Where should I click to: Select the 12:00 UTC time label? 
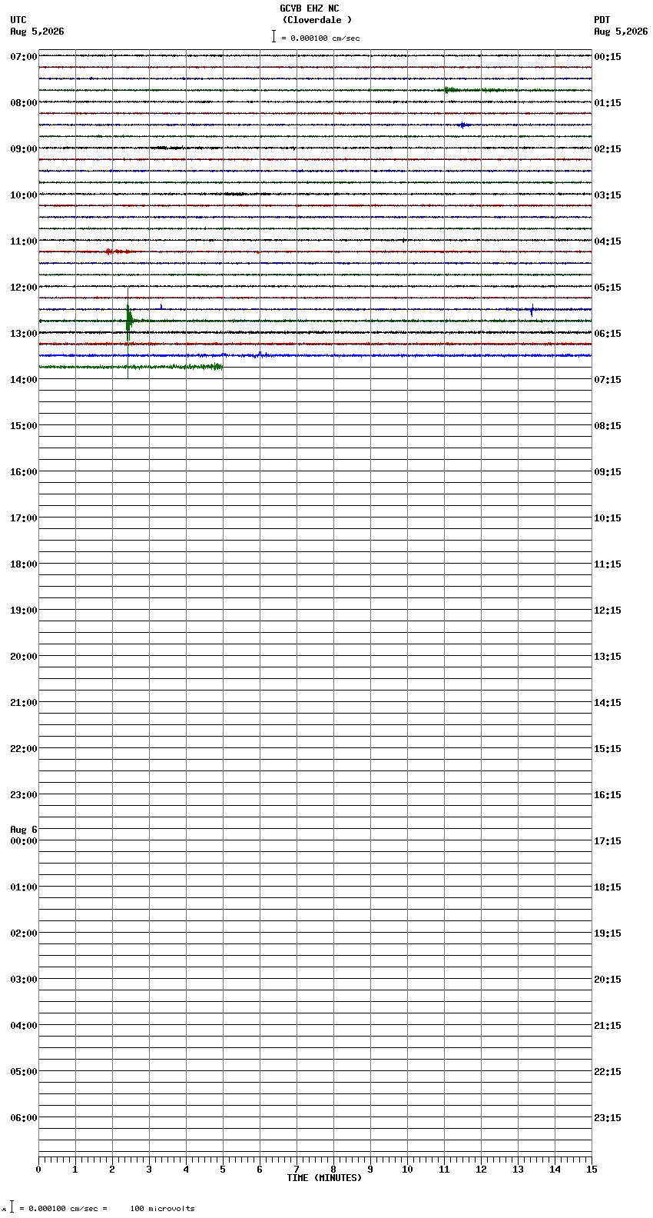click(x=24, y=288)
